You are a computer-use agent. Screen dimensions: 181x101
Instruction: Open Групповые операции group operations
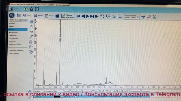(x=16, y=50)
